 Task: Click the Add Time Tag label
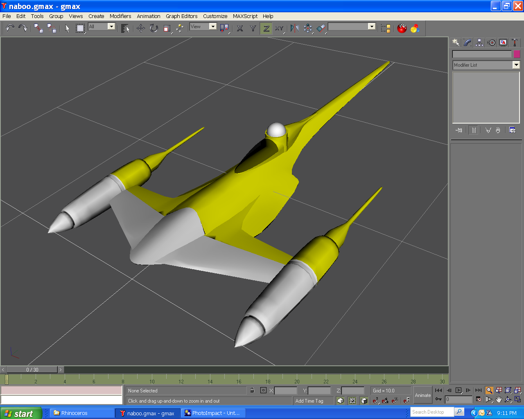[309, 401]
